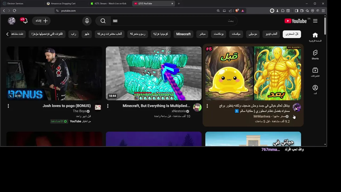Play the Josh pogo BONUS thumbnail
Image resolution: width=341 pixels, height=192 pixels.
(x=54, y=73)
